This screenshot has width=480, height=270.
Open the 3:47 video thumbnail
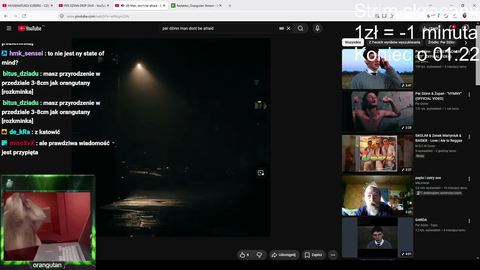tap(378, 69)
